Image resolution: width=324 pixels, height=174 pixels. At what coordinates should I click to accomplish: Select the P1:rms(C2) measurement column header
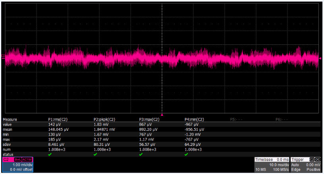(x=58, y=119)
